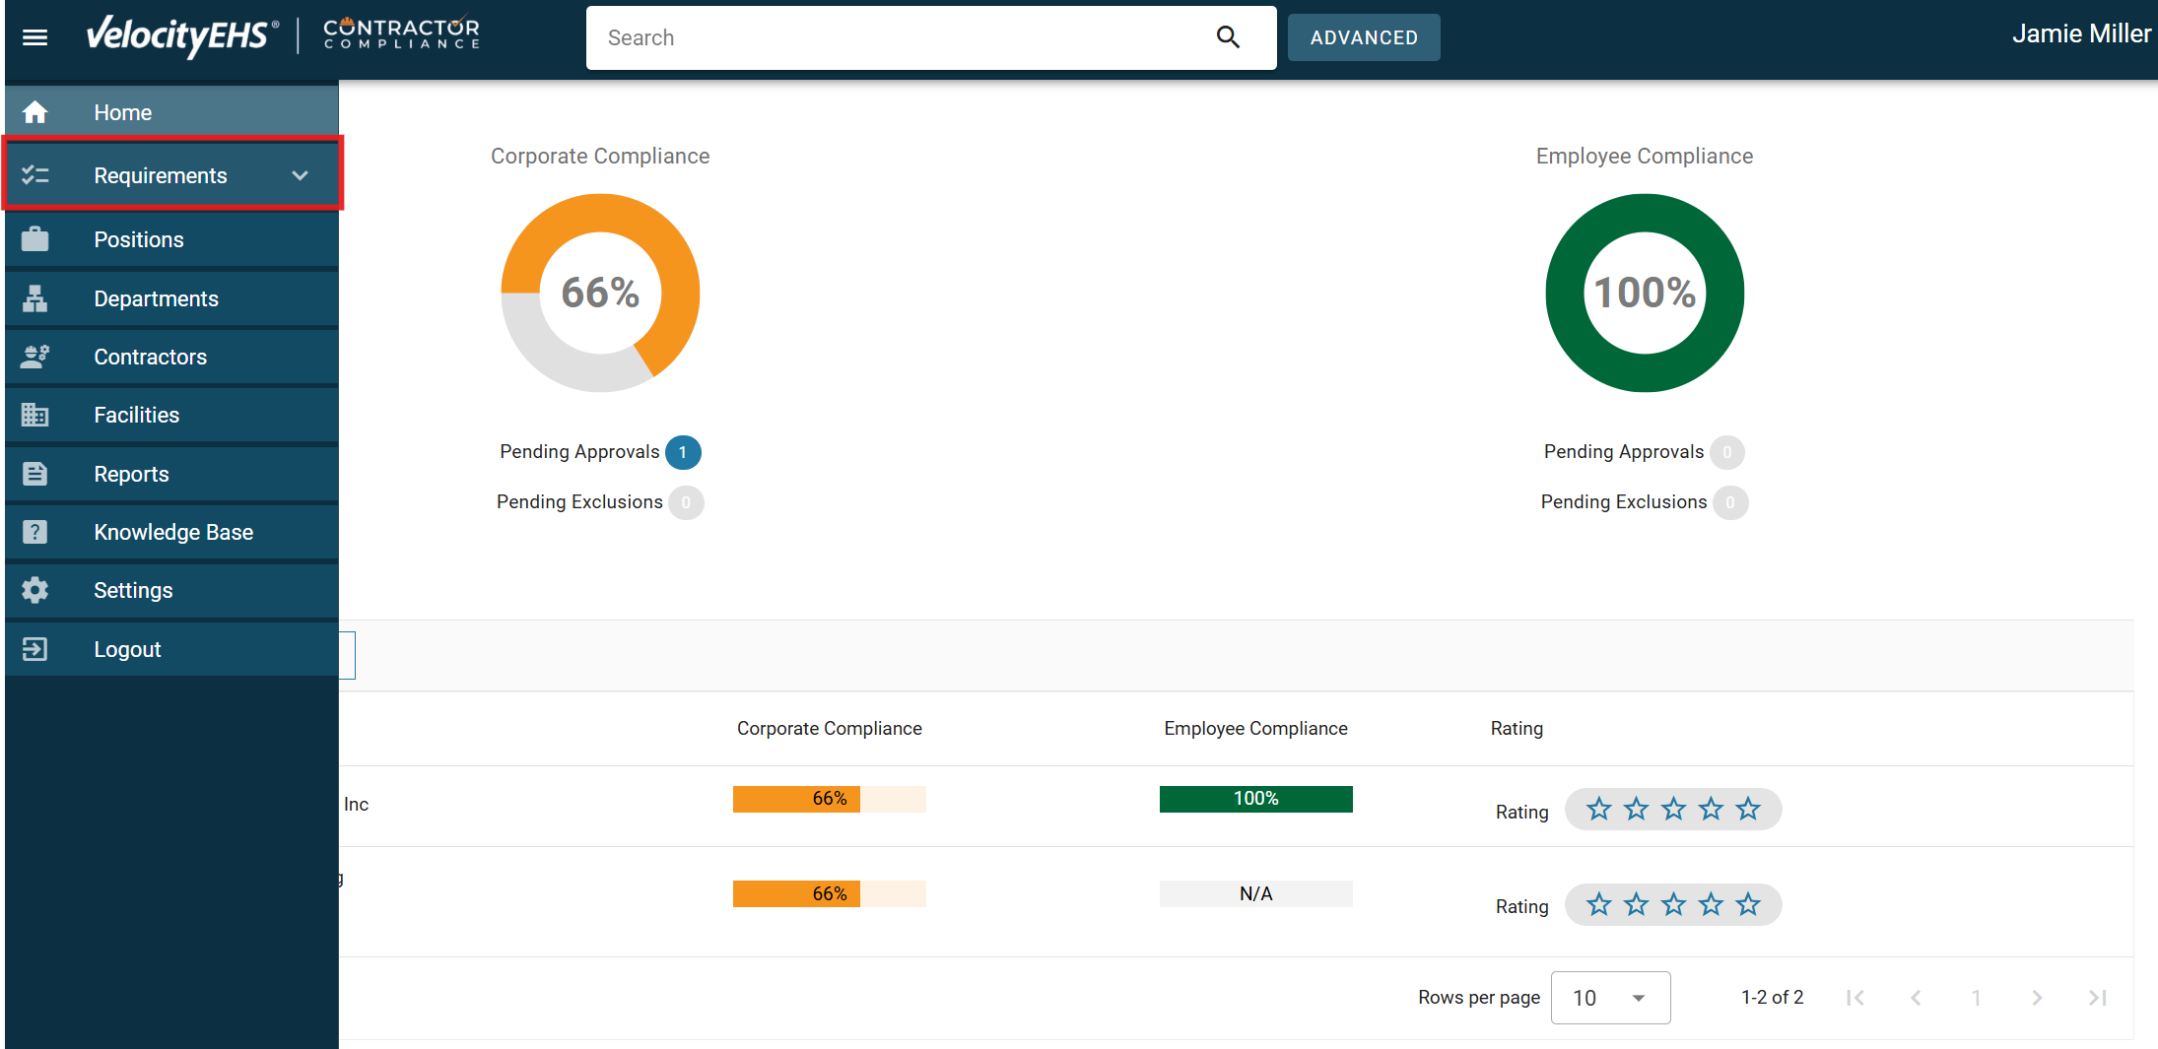2158x1049 pixels.
Task: Give one star to the second contractor
Action: (1598, 902)
